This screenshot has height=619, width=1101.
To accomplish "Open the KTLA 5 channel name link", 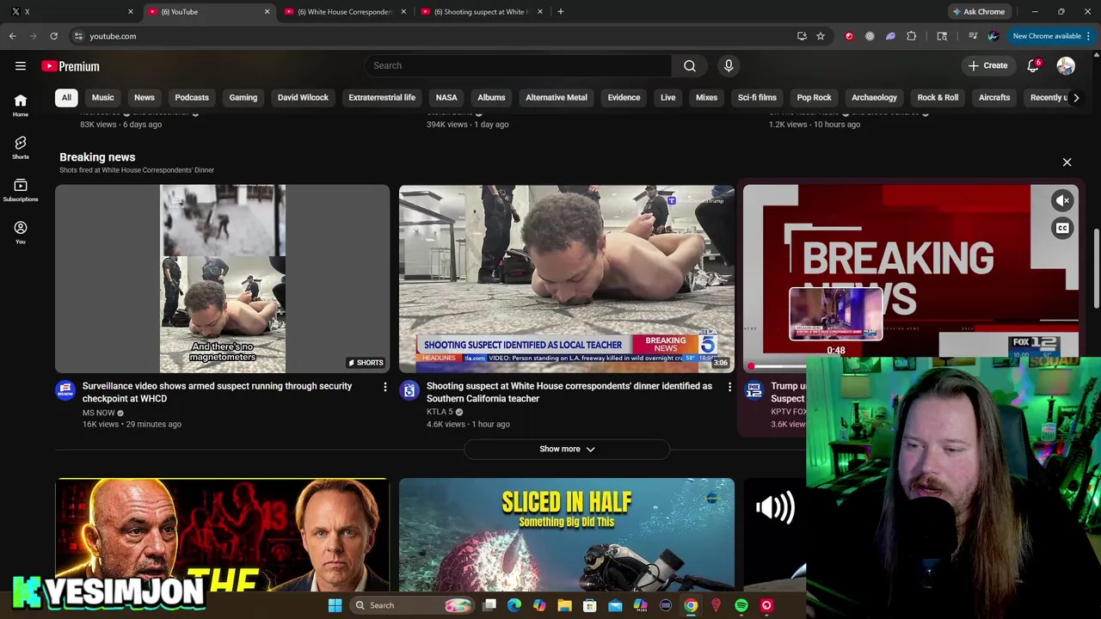I will [x=440, y=412].
